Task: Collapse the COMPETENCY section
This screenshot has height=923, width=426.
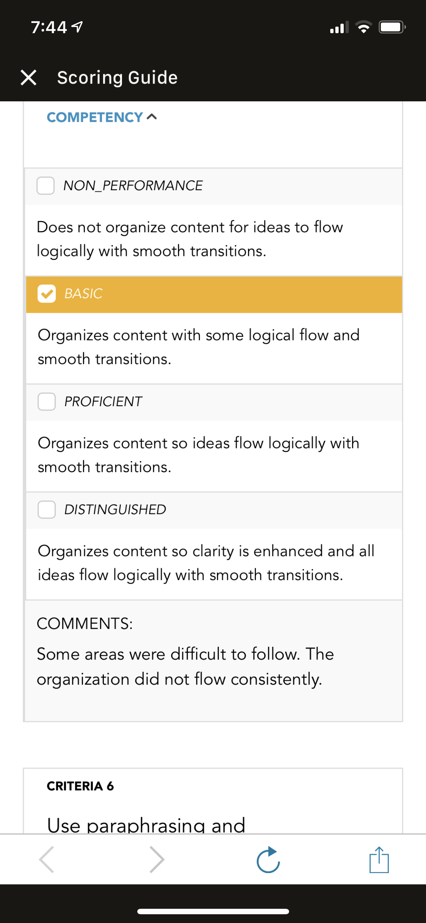Action: tap(102, 117)
